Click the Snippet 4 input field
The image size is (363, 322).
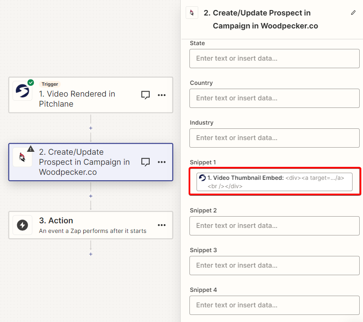click(x=274, y=305)
